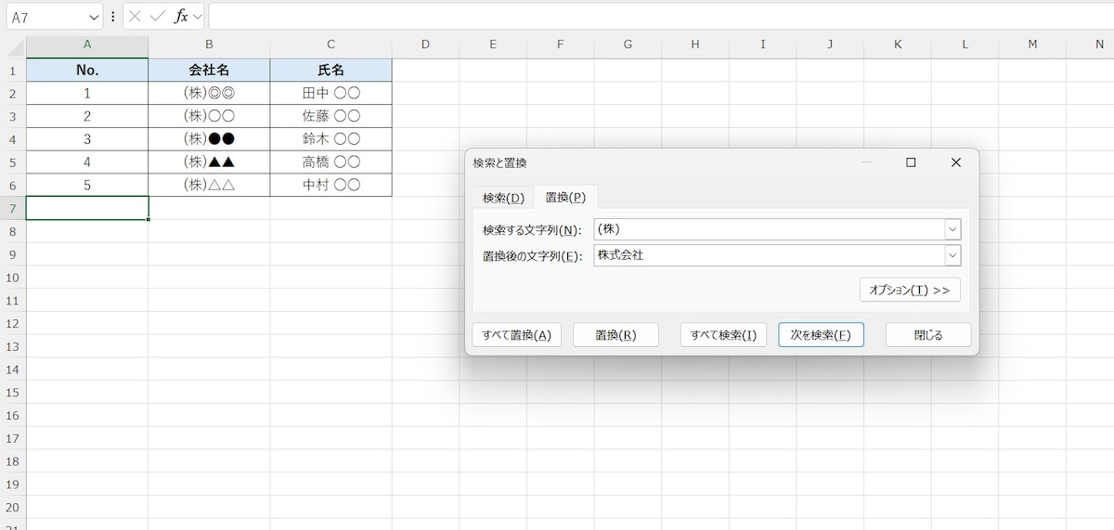1114x530 pixels.
Task: Click the formula bar three-dot resize handle
Action: click(x=113, y=17)
